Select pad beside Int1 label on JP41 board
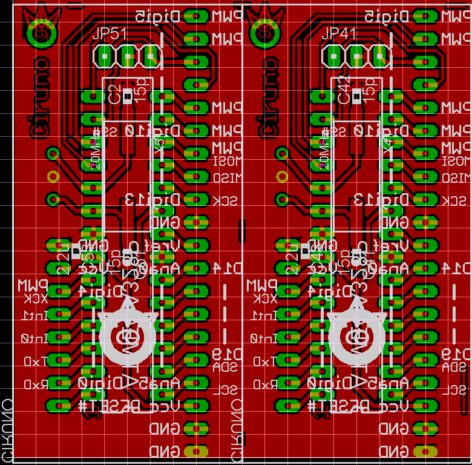Image resolution: width=472 pixels, height=465 pixels. [x=288, y=314]
